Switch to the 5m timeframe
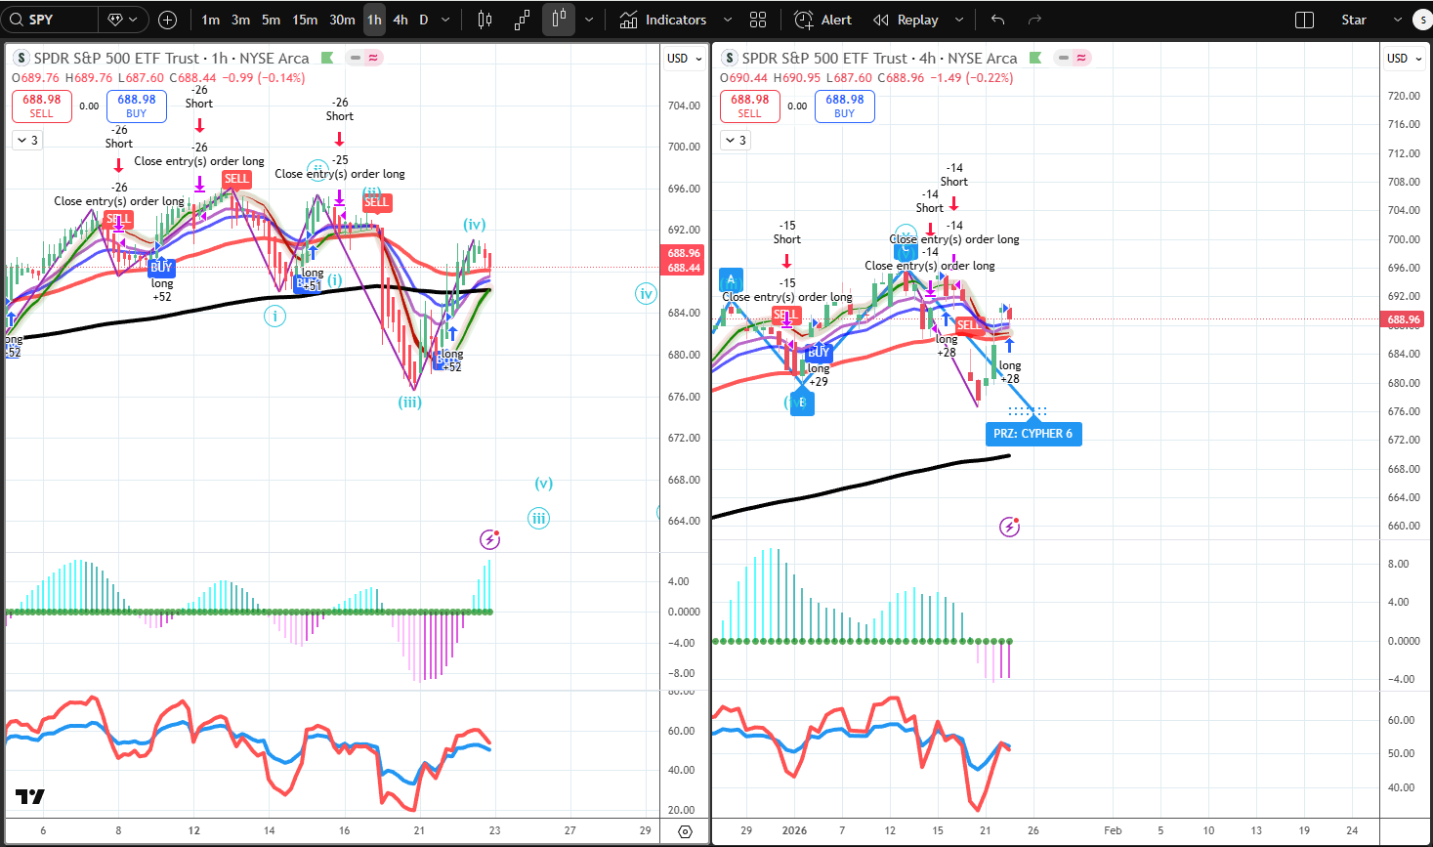Screen dimensions: 1433x847 (x=271, y=20)
